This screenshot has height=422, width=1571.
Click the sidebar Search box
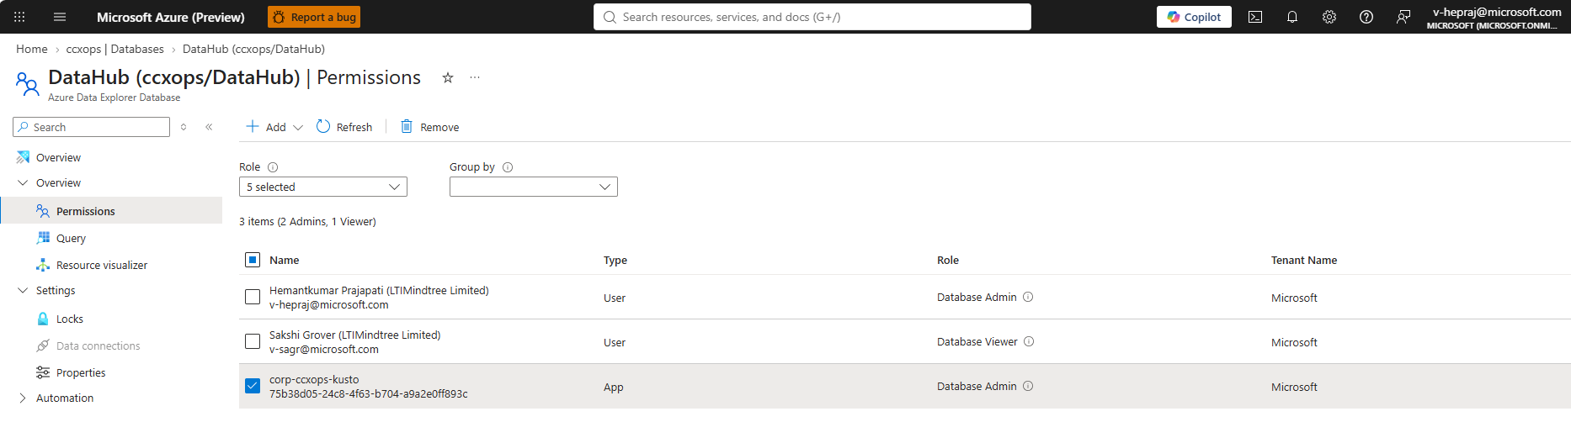[x=92, y=127]
